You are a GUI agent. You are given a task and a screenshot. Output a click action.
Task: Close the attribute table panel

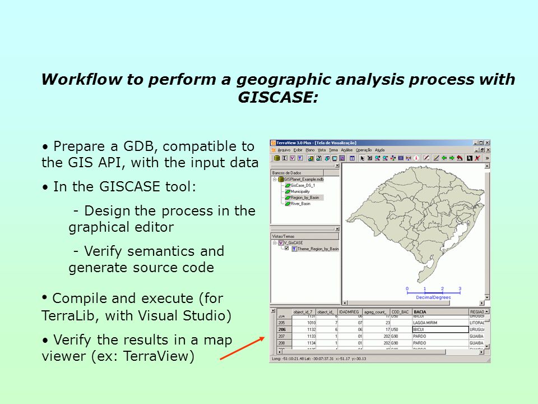coord(273,311)
